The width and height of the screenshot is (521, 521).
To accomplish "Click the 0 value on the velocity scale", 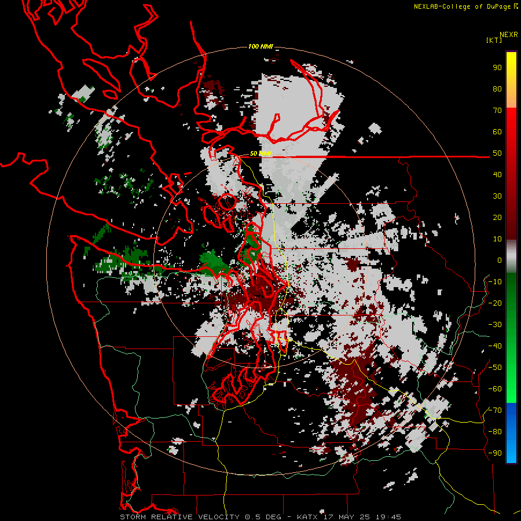I will (500, 260).
